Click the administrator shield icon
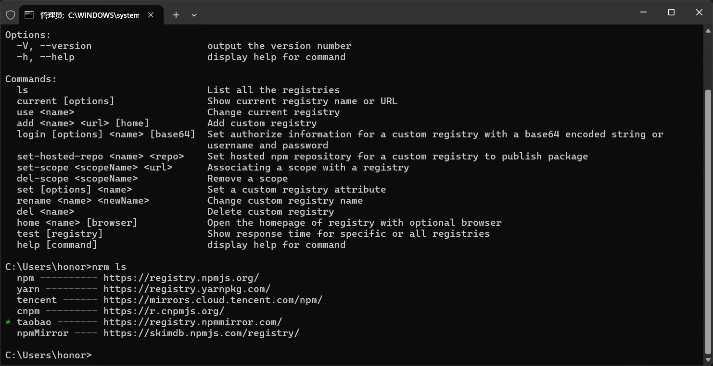 (10, 15)
